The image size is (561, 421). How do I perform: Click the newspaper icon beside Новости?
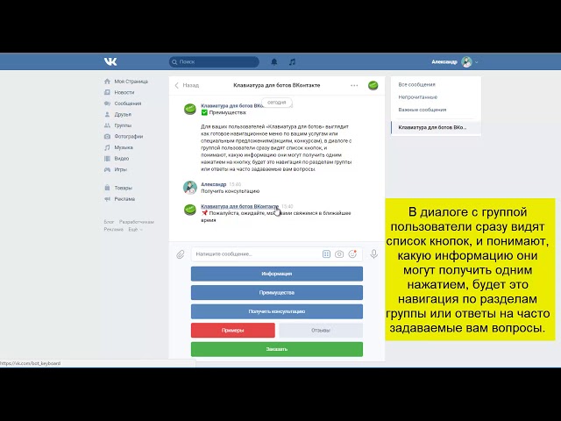pyautogui.click(x=107, y=92)
